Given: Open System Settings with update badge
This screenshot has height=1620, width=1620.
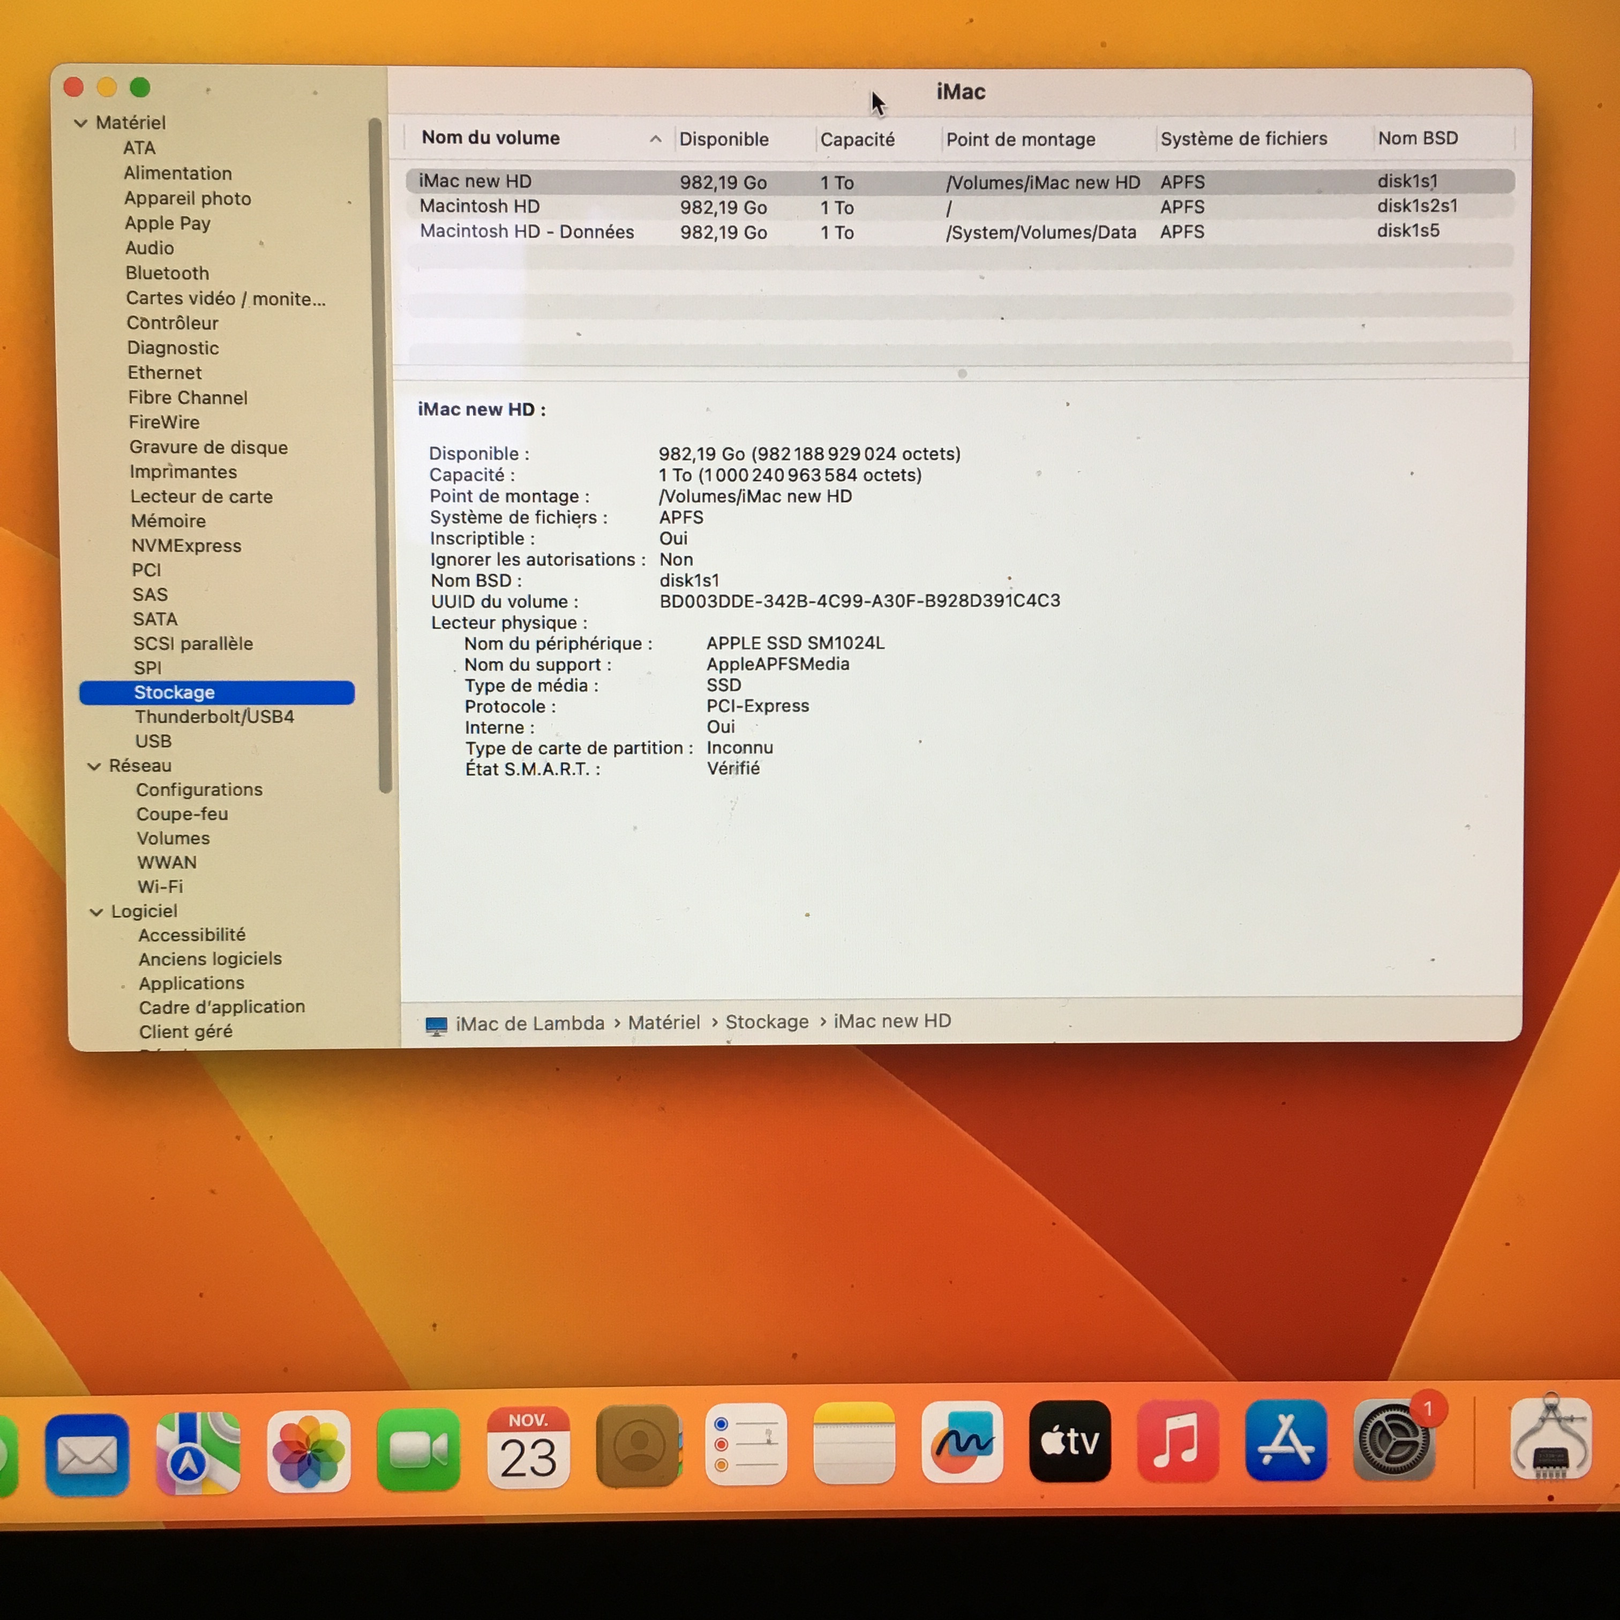Looking at the screenshot, I should click(x=1394, y=1441).
